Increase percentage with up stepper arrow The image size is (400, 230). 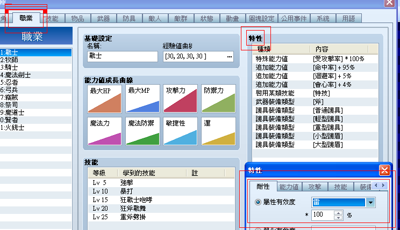coord(338,213)
